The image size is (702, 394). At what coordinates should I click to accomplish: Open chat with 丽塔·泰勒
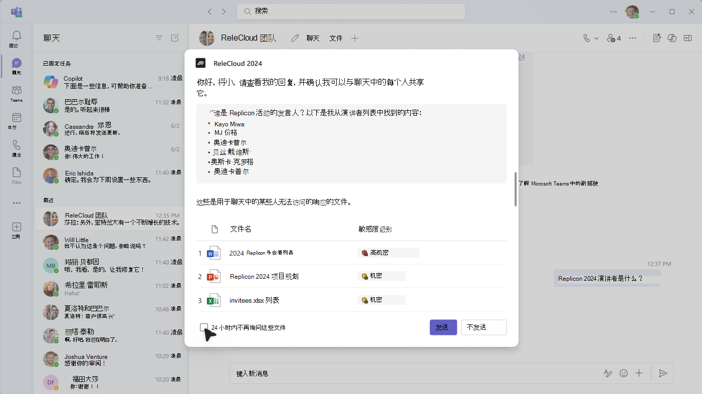(112, 336)
